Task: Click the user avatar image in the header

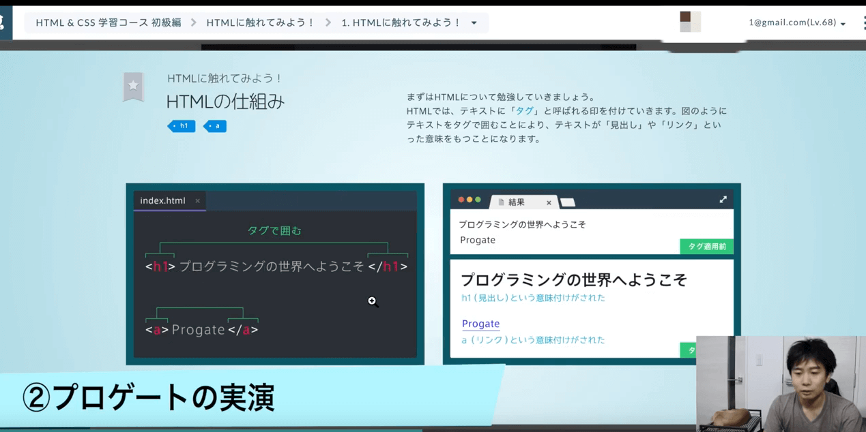Action: pos(690,21)
